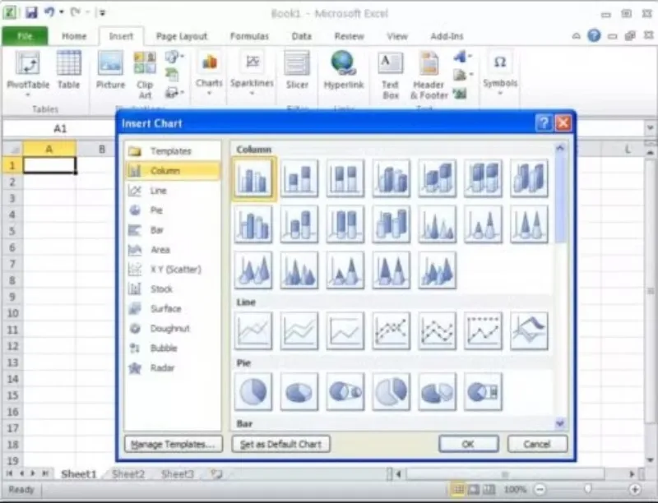Click the zoom out minus button

(540, 489)
